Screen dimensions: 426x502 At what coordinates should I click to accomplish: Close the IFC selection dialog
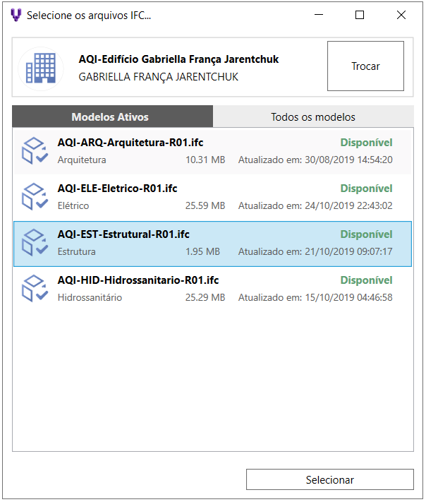click(401, 15)
